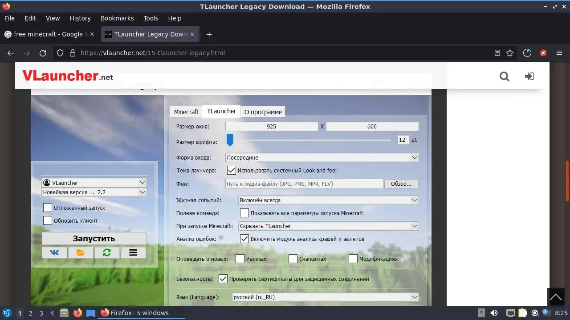
Task: Check the 'Модификациях' notification checkbox
Action: [x=353, y=259]
